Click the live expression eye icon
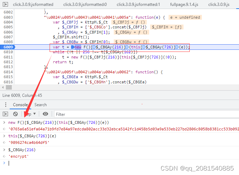The image size is (239, 175). coord(45,114)
